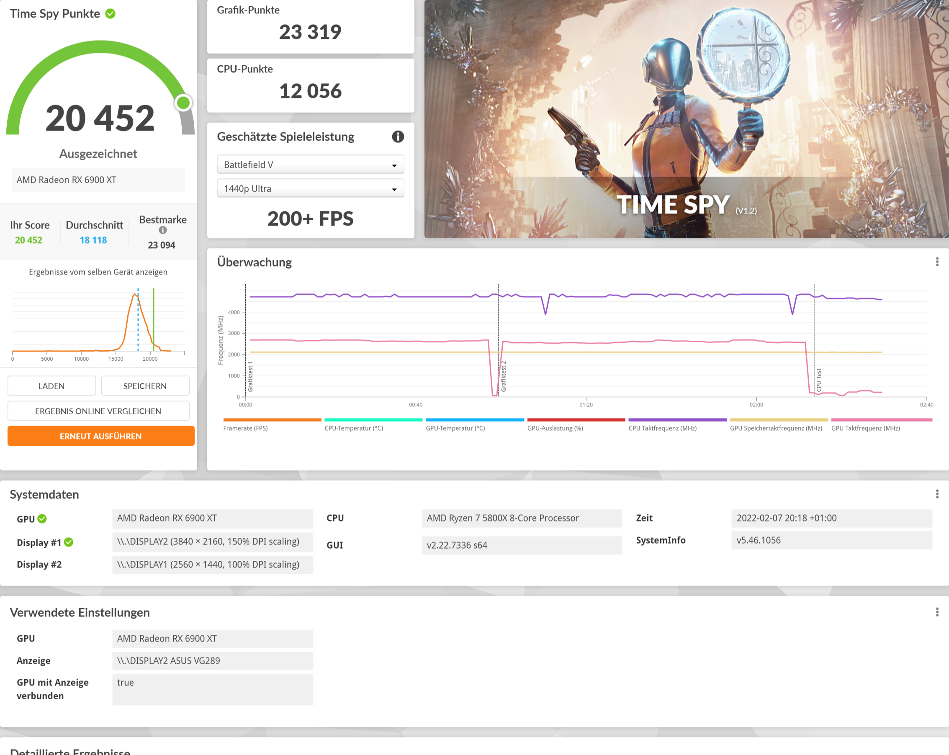Click the green checkmark next to Time Spy Punkte
949x755 pixels.
[x=111, y=14]
